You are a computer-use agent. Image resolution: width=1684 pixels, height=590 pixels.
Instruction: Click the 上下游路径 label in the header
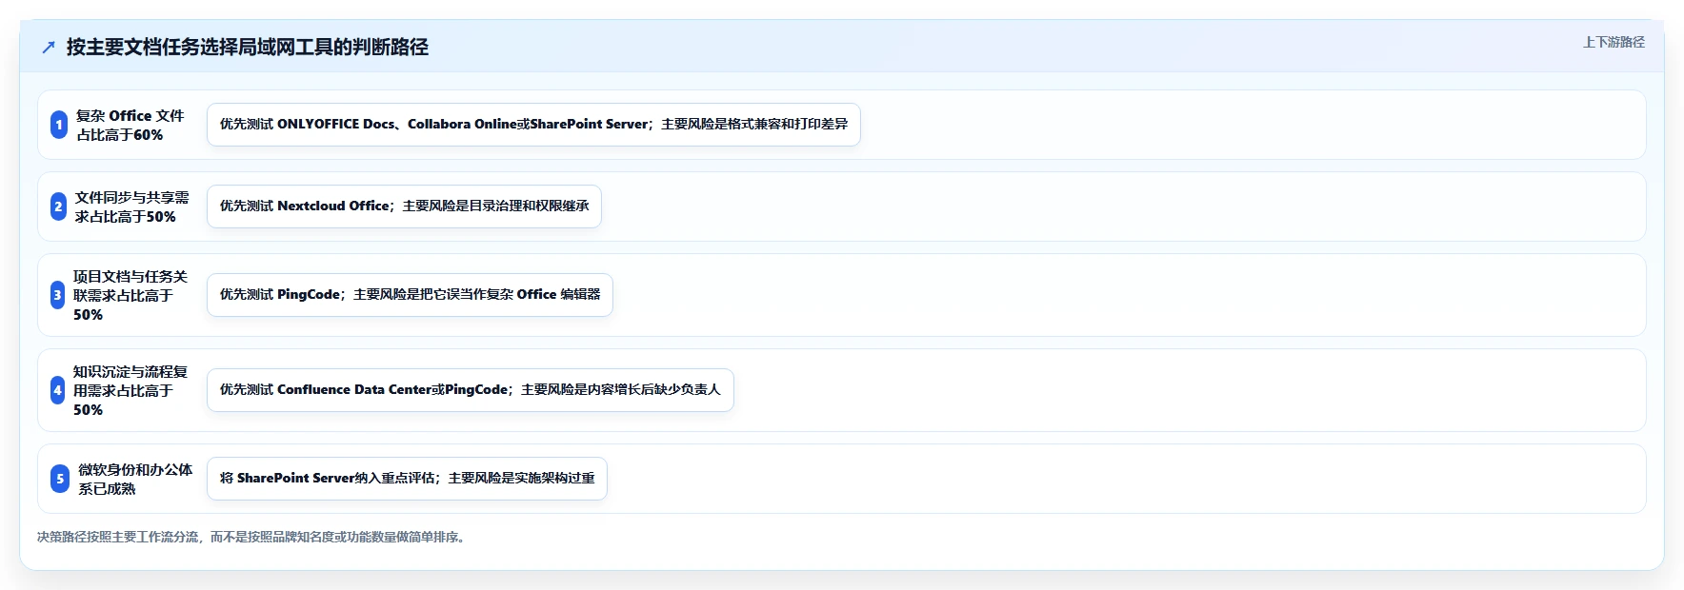pos(1614,42)
